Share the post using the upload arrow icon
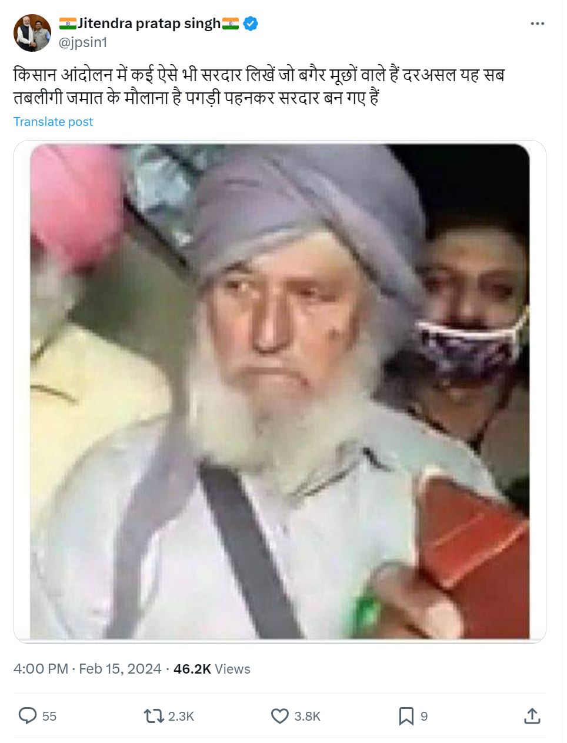The height and width of the screenshot is (743, 567). click(532, 716)
